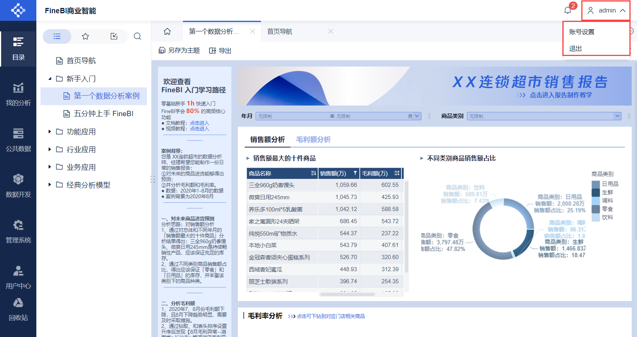Choose 退出 to log out
Viewport: 637px width, 337px height.
575,48
